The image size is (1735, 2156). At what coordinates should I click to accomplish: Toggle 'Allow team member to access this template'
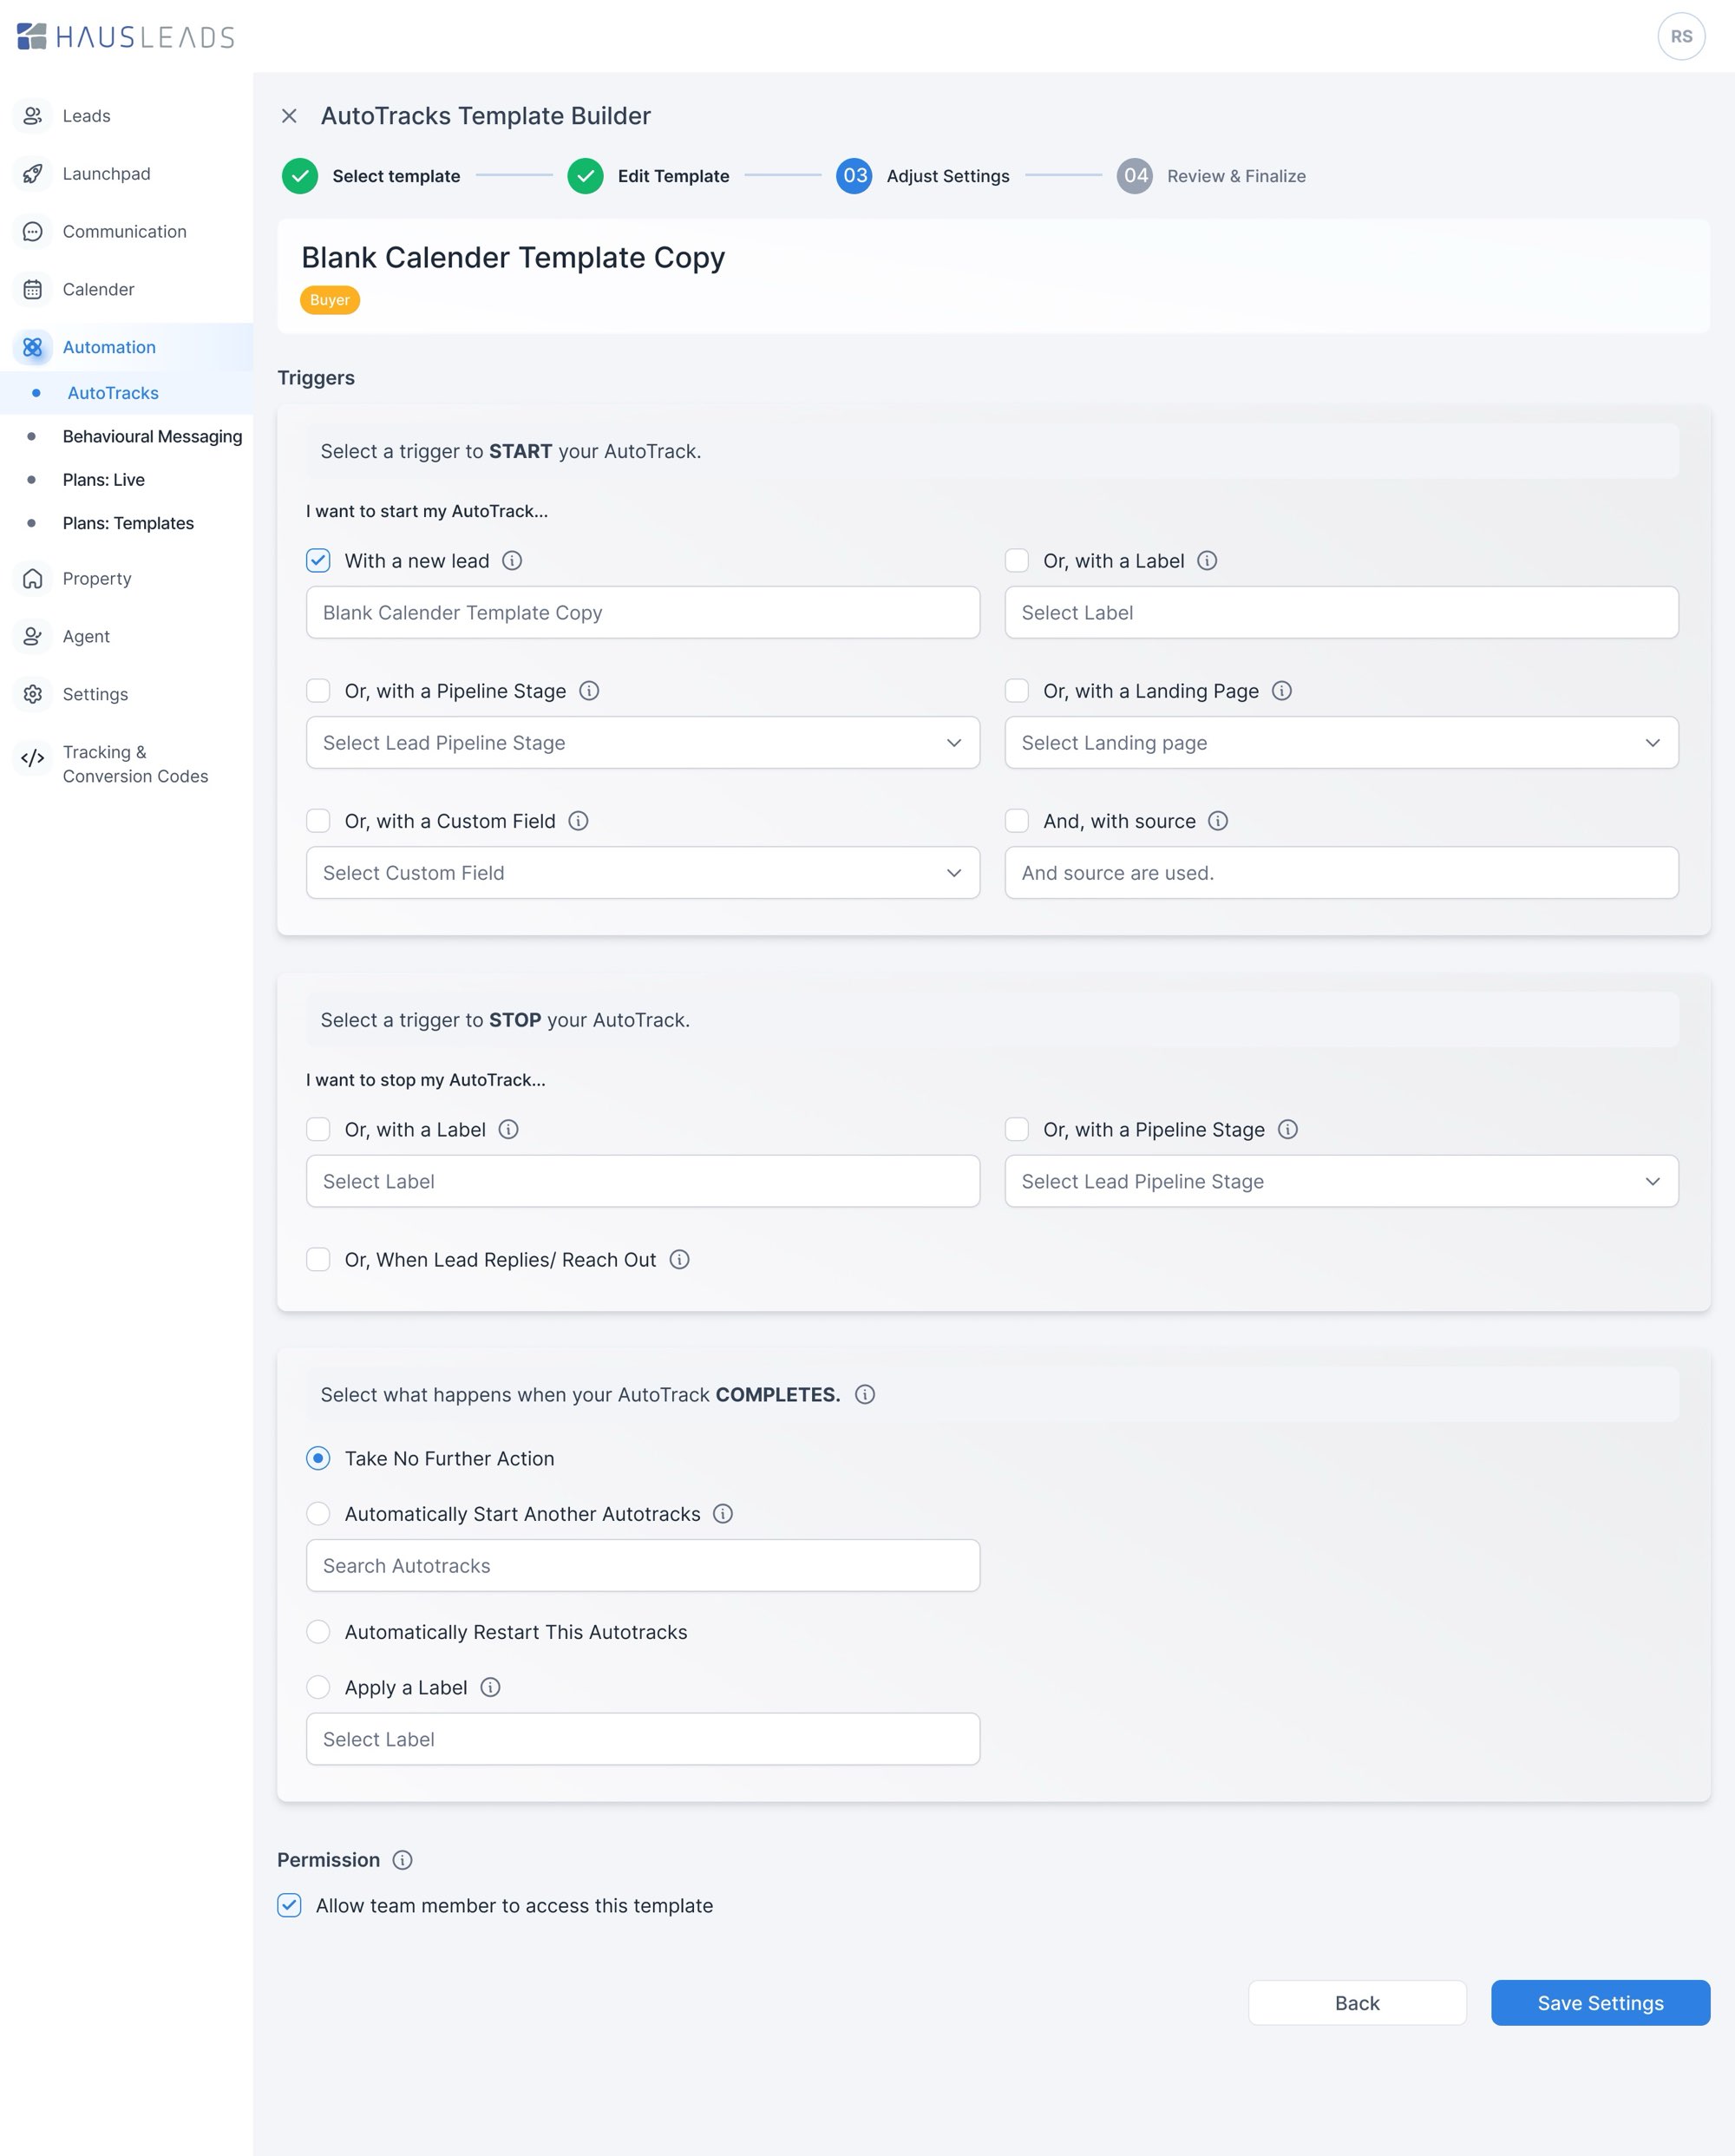pyautogui.click(x=289, y=1906)
